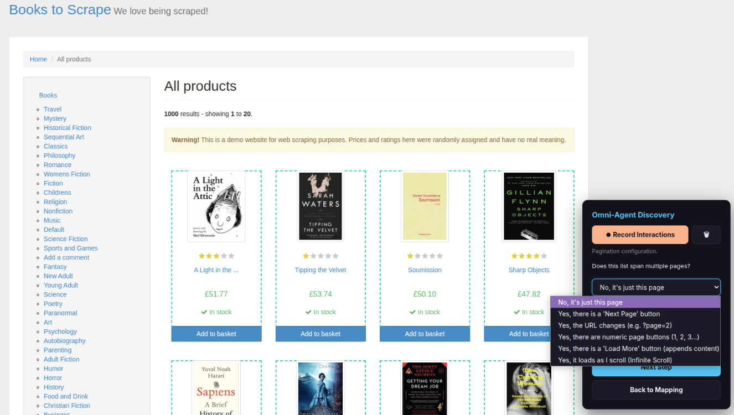This screenshot has width=734, height=415.
Task: Go to Home in the breadcrumb
Action: point(38,59)
